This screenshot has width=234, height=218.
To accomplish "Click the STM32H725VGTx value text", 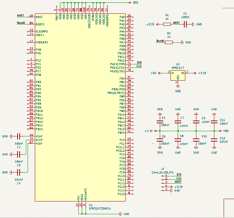I will (100, 209).
